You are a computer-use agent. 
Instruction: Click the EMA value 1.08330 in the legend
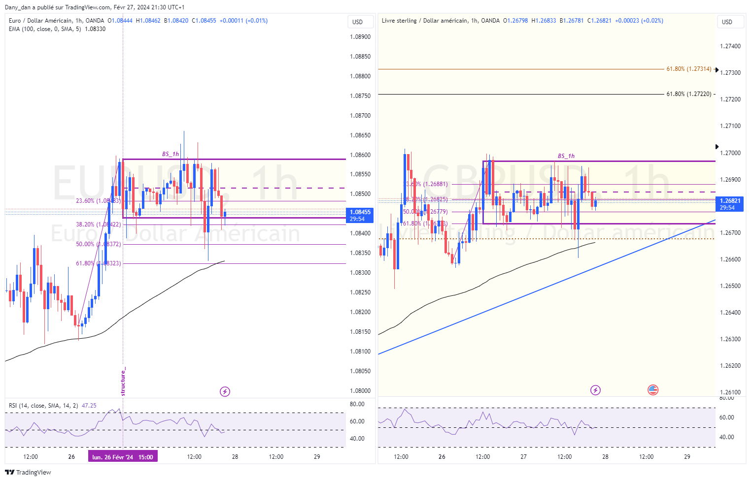click(95, 29)
